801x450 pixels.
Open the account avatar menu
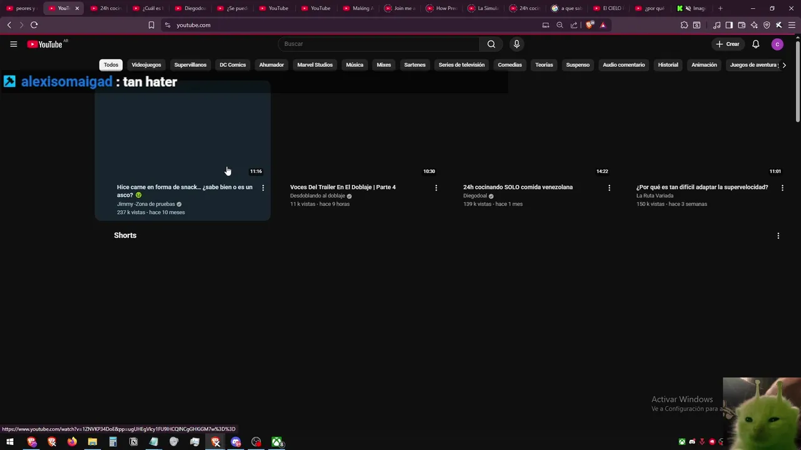tap(777, 44)
